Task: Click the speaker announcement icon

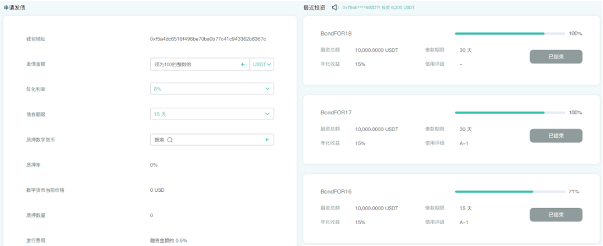Action: (335, 8)
